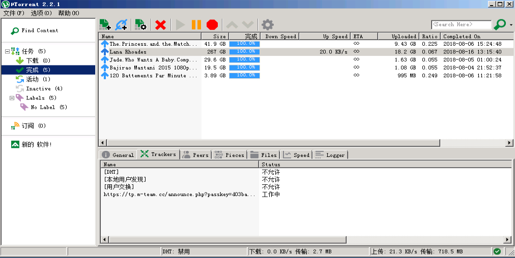This screenshot has width=515, height=258.
Task: Click the green search magnifier icon
Action: click(x=500, y=24)
